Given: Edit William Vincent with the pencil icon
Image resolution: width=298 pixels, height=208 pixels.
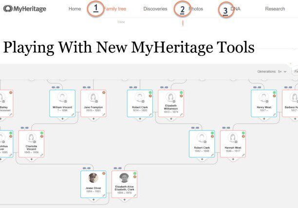Looking at the screenshot, I should 73,115.
